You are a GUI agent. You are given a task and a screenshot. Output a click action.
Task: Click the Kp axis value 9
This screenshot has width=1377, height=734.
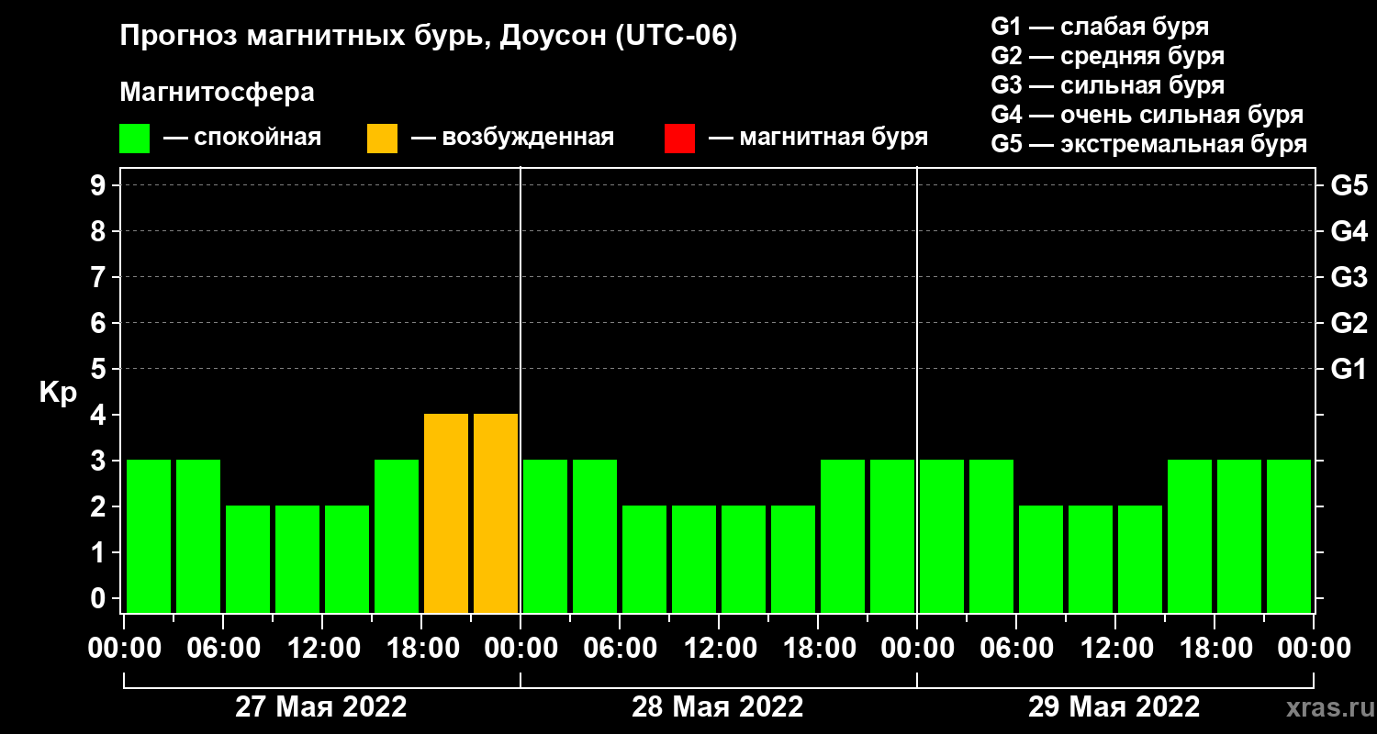[100, 185]
